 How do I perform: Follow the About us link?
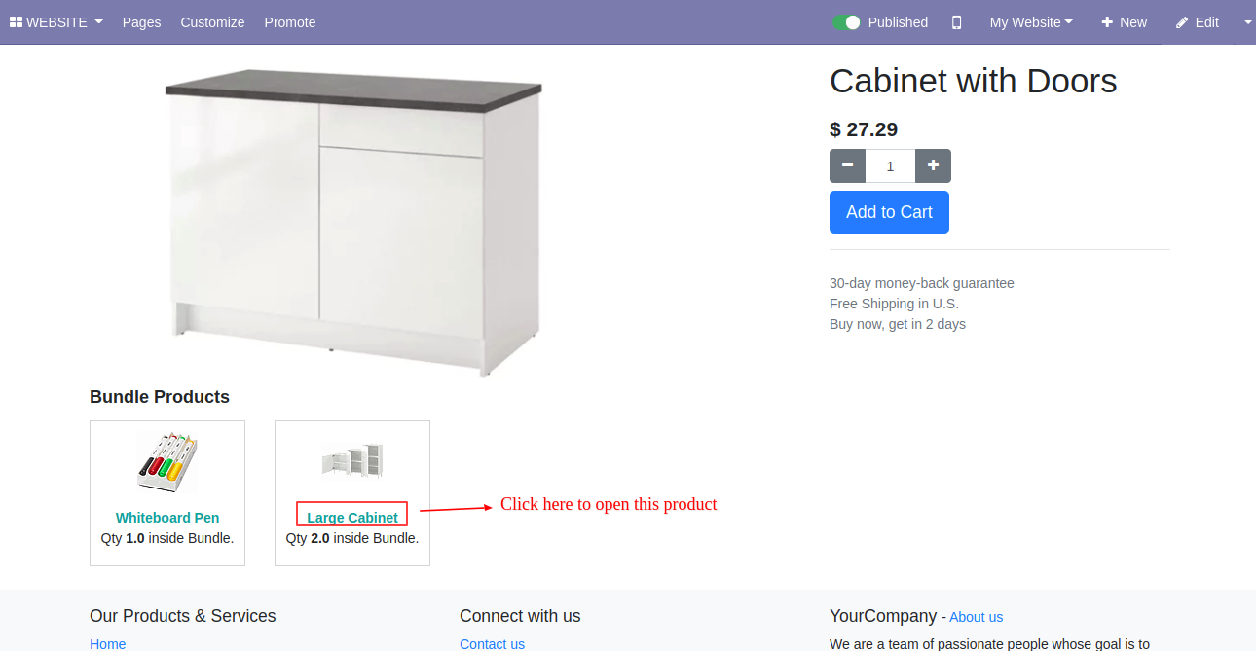click(976, 617)
